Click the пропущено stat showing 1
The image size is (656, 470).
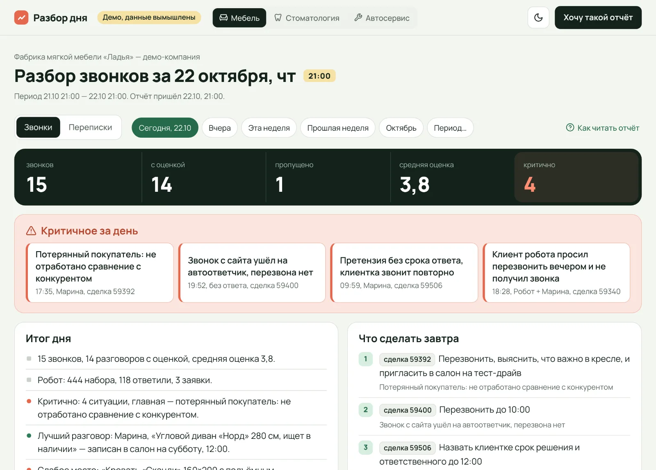(328, 177)
